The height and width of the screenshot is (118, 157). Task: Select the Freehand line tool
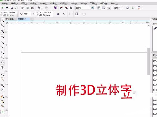click(x=3, y=42)
